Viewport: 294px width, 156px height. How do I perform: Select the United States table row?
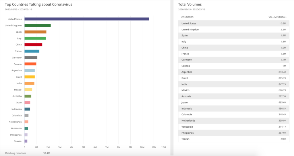(x=234, y=24)
